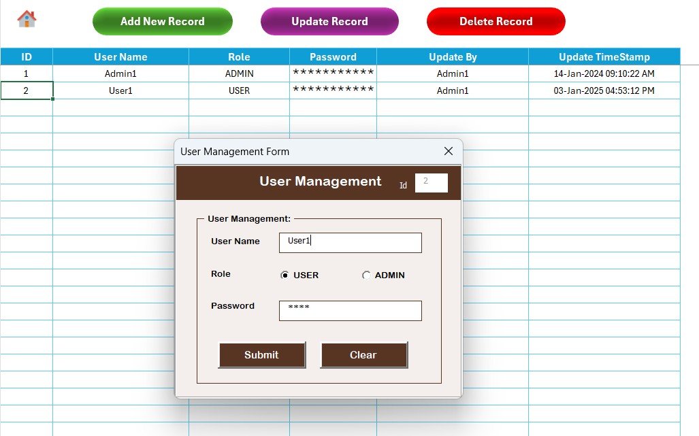Click the Update Record button
Image resolution: width=699 pixels, height=436 pixels.
329,21
